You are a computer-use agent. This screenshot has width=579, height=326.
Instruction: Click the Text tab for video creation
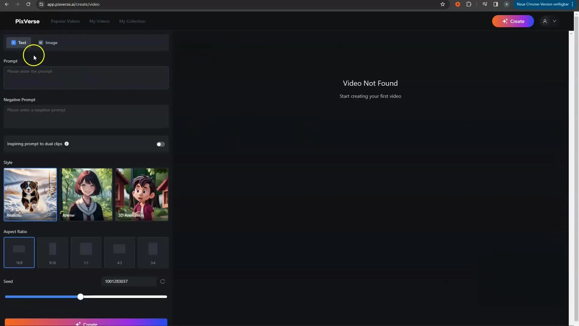click(x=18, y=42)
